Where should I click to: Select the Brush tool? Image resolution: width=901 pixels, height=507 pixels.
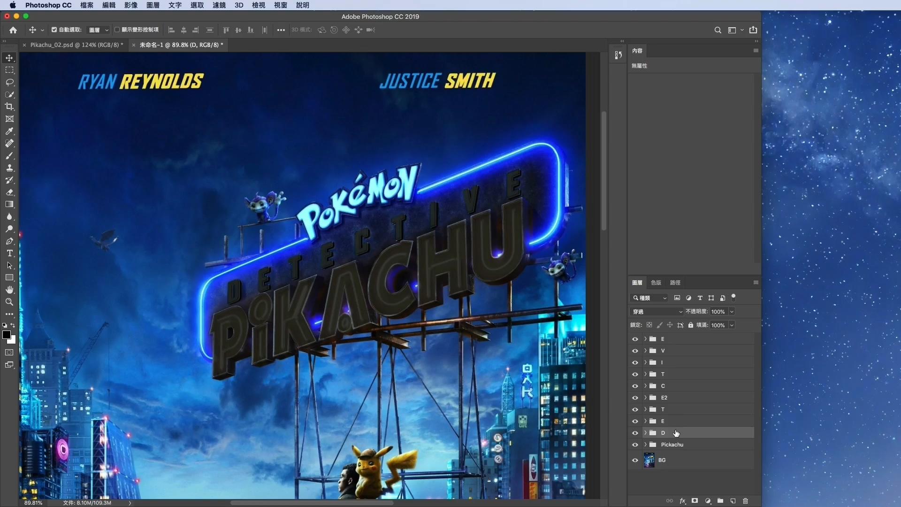pos(9,155)
